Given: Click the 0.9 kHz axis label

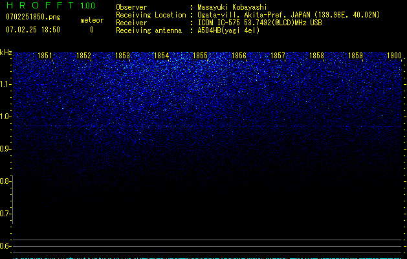Looking at the screenshot, I should 5,149.
